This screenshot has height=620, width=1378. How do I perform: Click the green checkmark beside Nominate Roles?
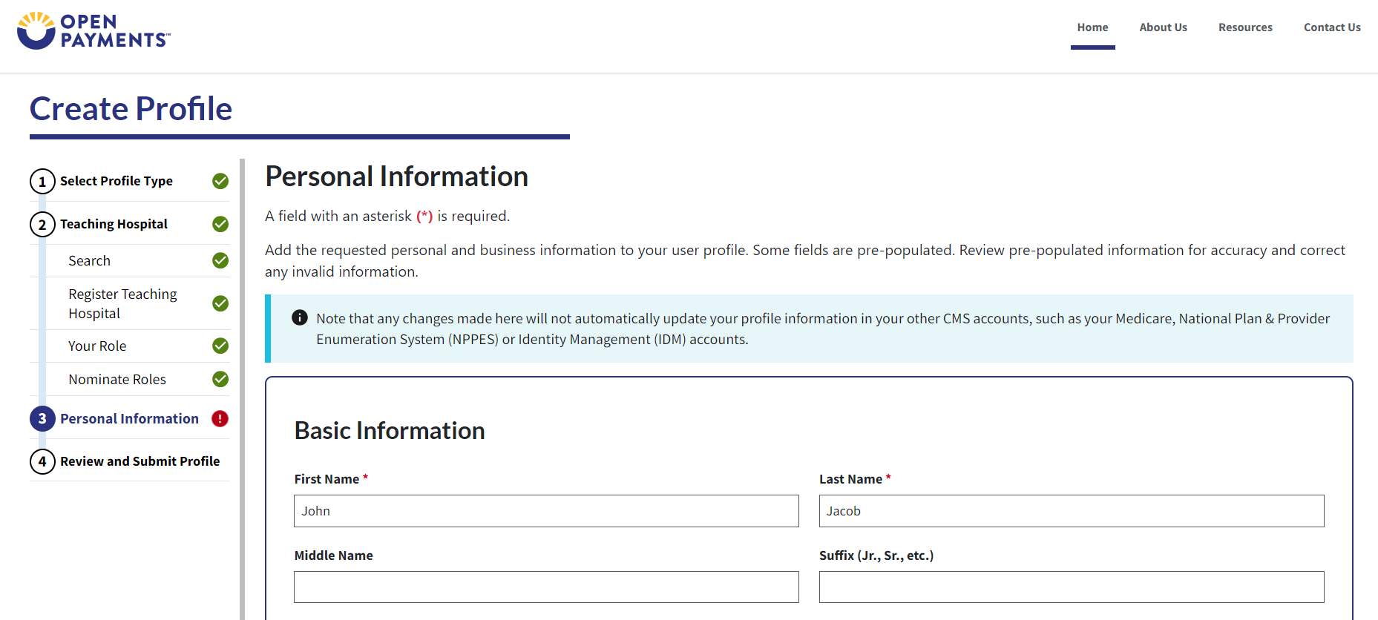[220, 379]
